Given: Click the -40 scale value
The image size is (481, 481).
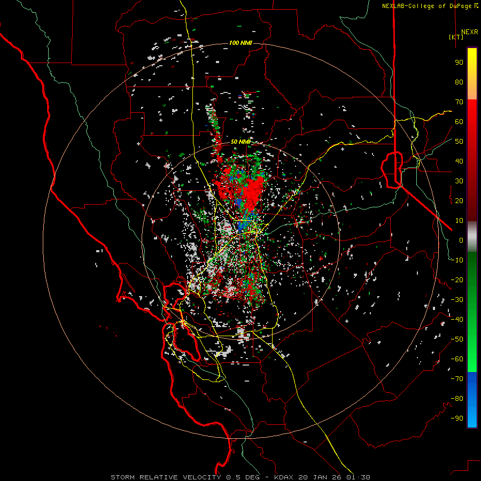Looking at the screenshot, I should tap(457, 320).
